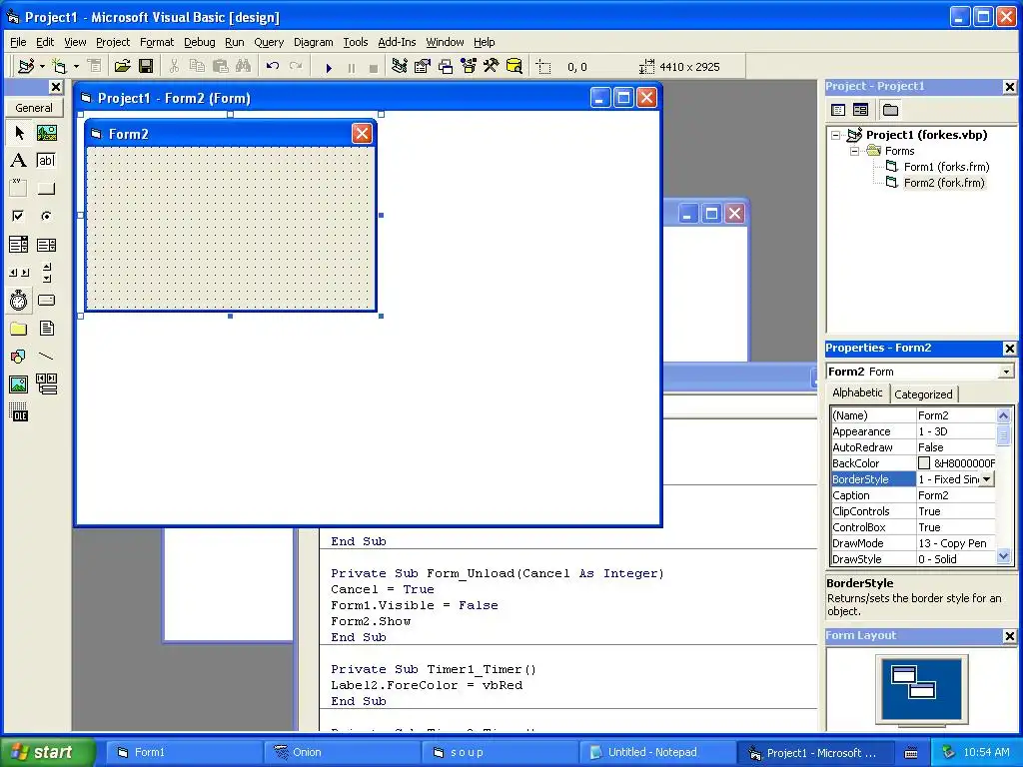Toggle Folders in Project panel
This screenshot has width=1023, height=767.
(890, 110)
